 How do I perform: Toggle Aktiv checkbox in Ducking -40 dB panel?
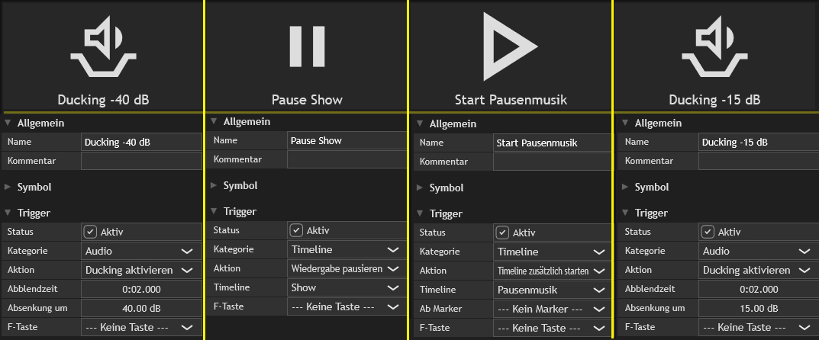pos(90,232)
